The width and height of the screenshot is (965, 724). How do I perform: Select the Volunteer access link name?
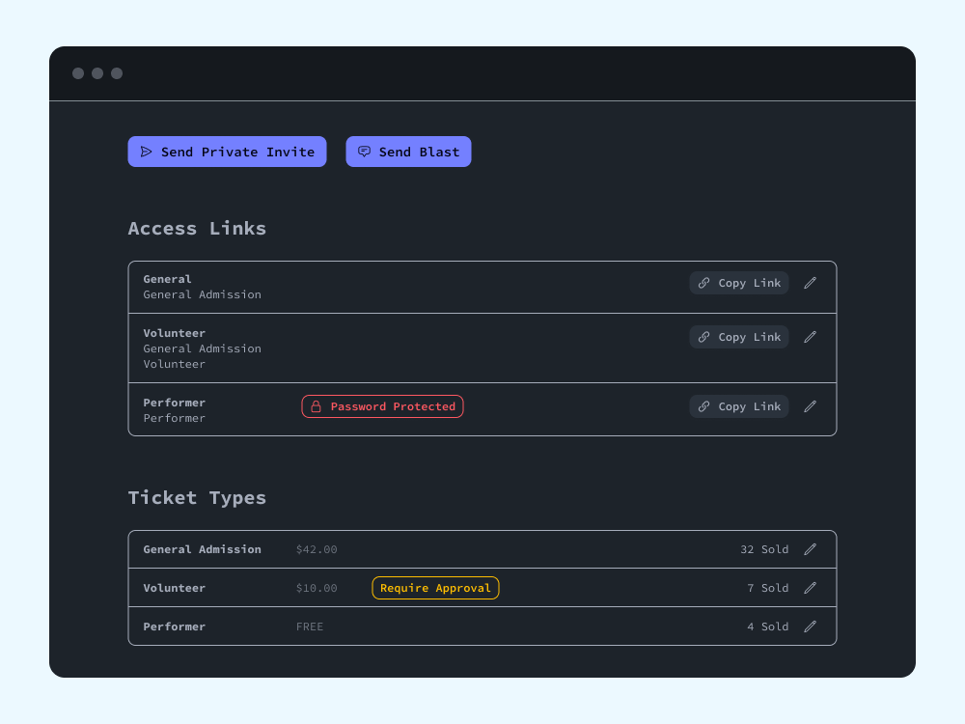click(x=174, y=333)
